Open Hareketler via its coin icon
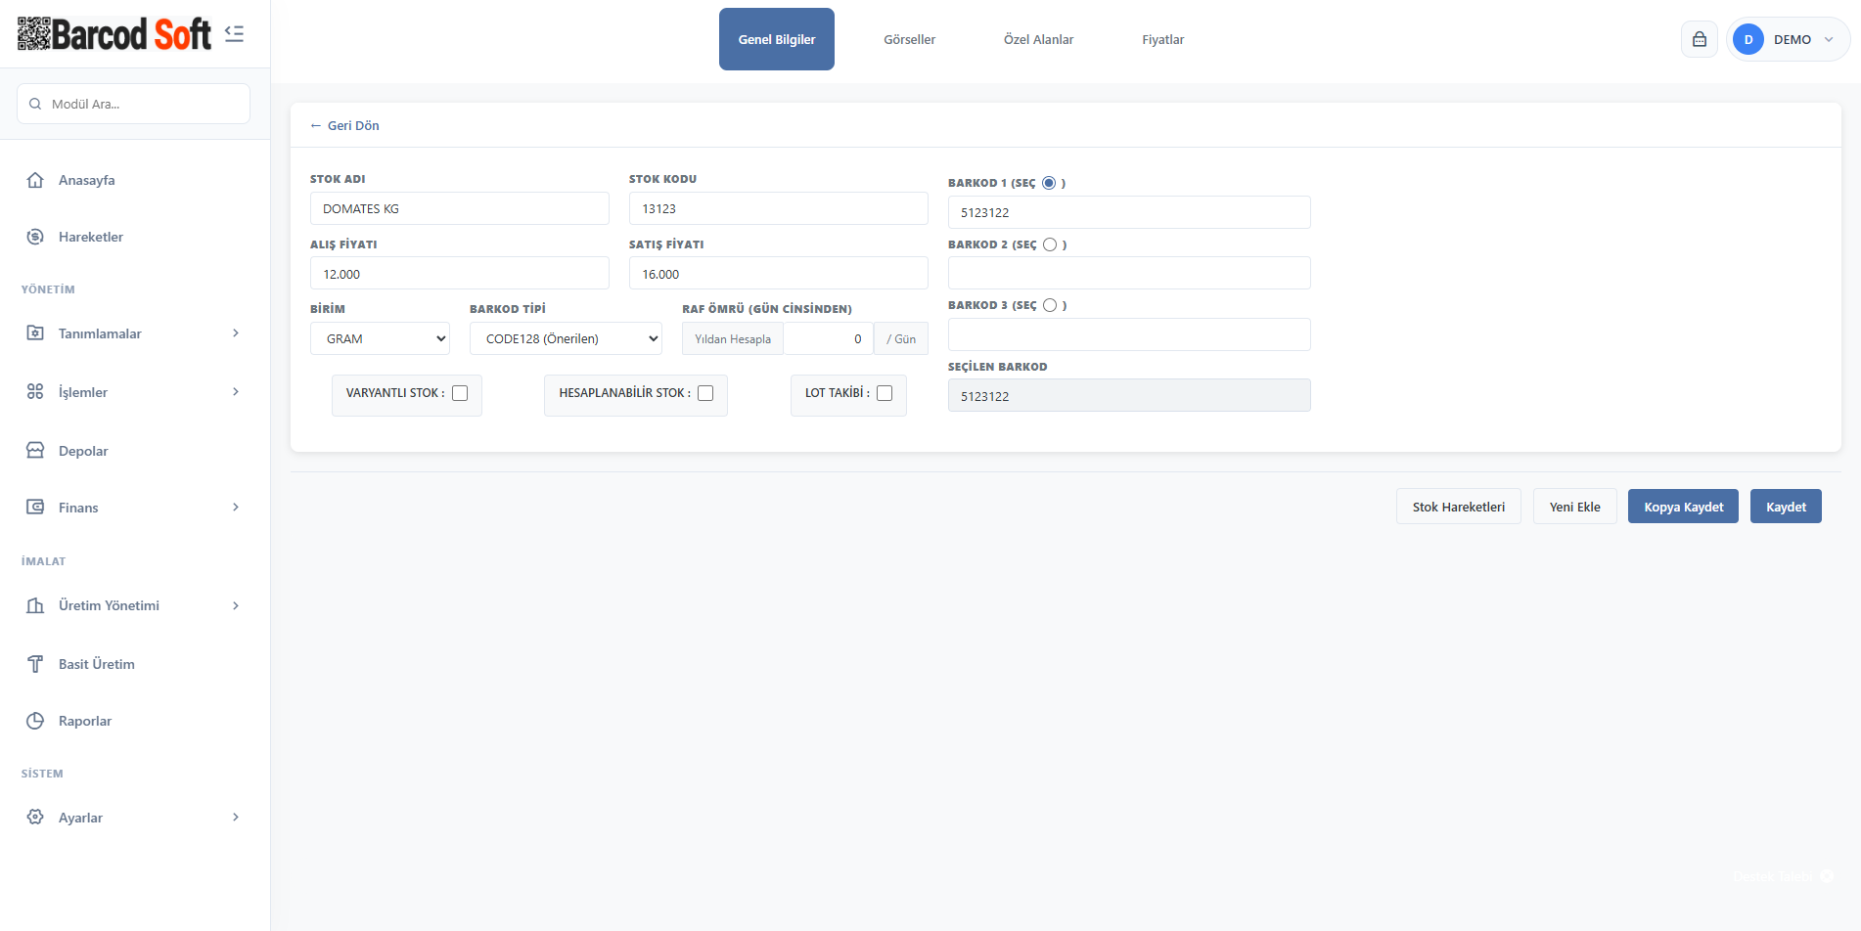1861x931 pixels. tap(35, 237)
